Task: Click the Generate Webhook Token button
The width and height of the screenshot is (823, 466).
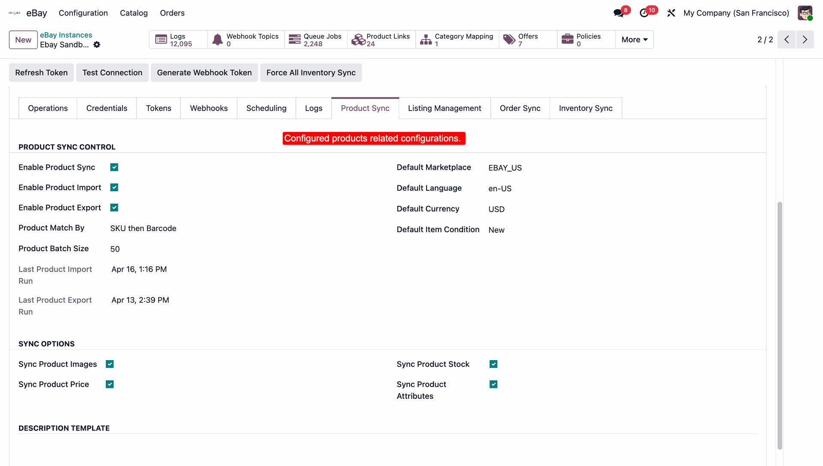Action: click(x=204, y=73)
